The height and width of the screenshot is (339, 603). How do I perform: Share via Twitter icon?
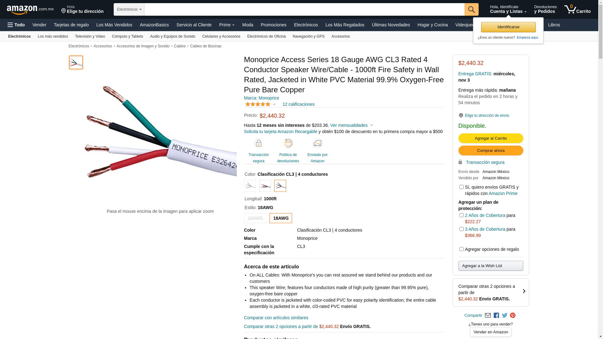coord(504,315)
